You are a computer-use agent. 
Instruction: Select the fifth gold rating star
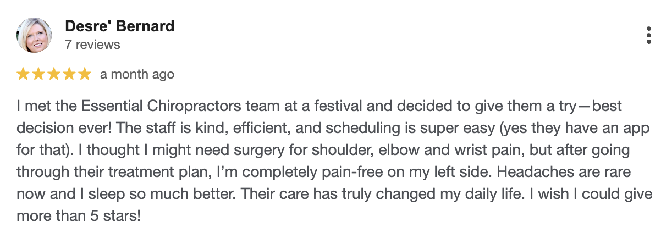[84, 74]
